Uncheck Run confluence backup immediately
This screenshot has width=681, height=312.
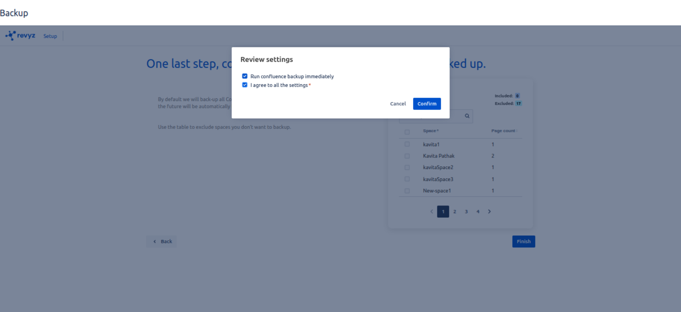(x=245, y=76)
